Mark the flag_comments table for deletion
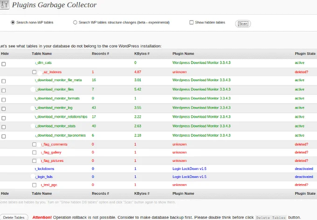Viewport: 317px width, 220px height. [34, 144]
